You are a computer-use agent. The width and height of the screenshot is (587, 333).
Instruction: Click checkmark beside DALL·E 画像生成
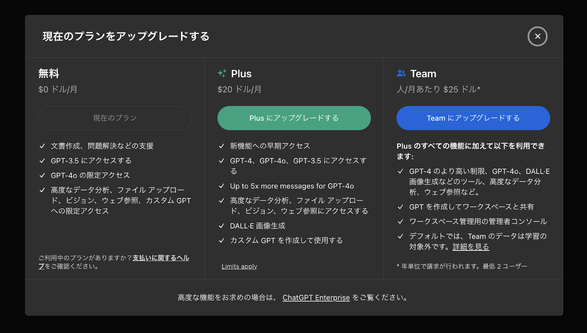pyautogui.click(x=222, y=226)
